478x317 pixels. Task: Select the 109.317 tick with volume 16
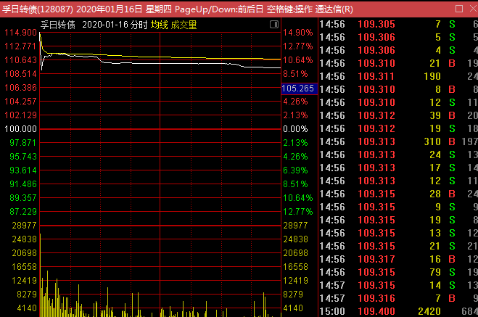pyautogui.click(x=398, y=259)
